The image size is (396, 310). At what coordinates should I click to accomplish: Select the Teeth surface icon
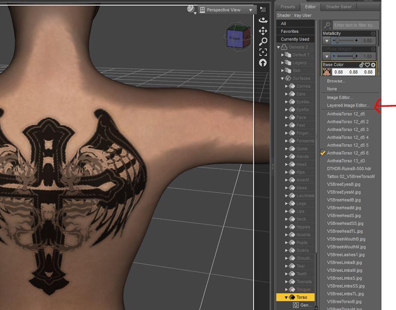tap(292, 274)
